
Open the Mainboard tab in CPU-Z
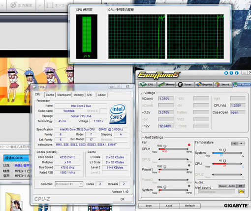(x=64, y=95)
